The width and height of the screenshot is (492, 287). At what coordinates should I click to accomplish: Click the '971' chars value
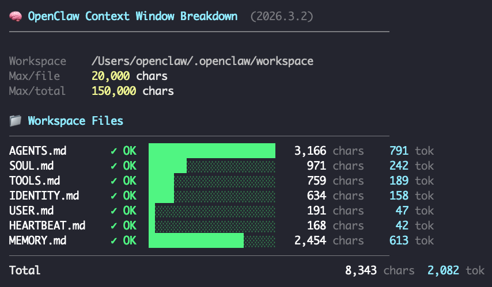point(317,166)
